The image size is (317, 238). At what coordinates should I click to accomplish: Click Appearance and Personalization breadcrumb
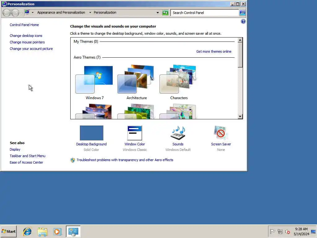coord(61,12)
